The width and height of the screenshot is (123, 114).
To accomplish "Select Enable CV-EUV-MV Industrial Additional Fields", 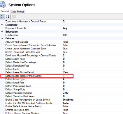I will pyautogui.click(x=29, y=103).
